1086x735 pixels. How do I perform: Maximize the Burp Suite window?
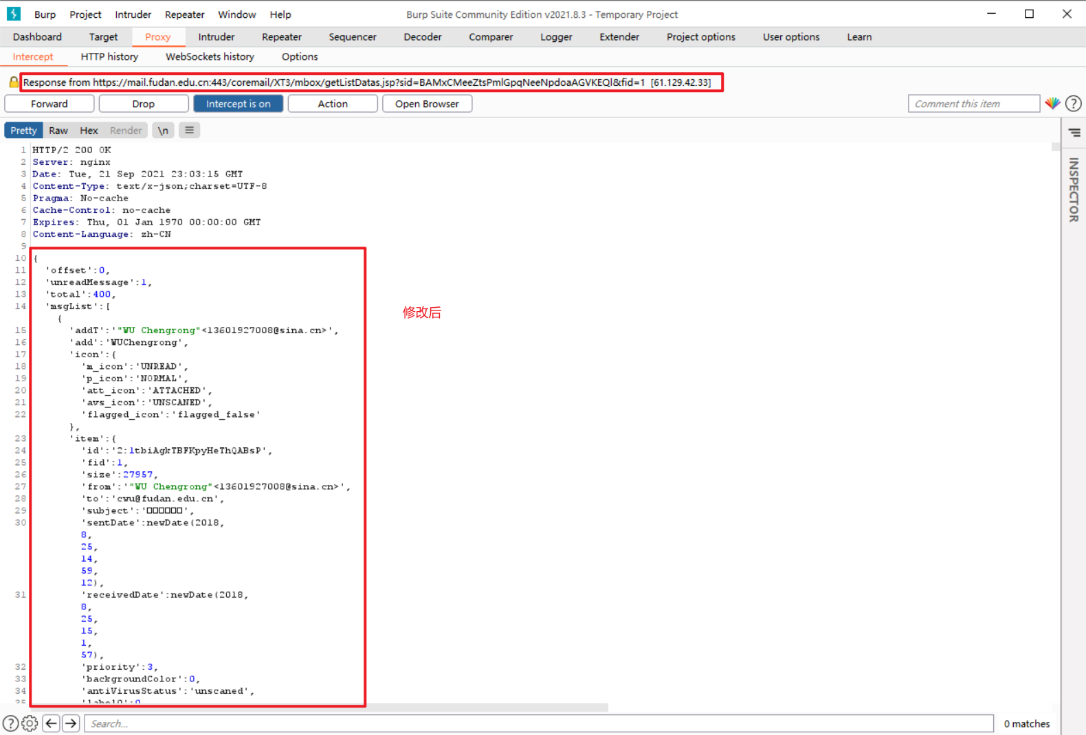tap(1029, 14)
